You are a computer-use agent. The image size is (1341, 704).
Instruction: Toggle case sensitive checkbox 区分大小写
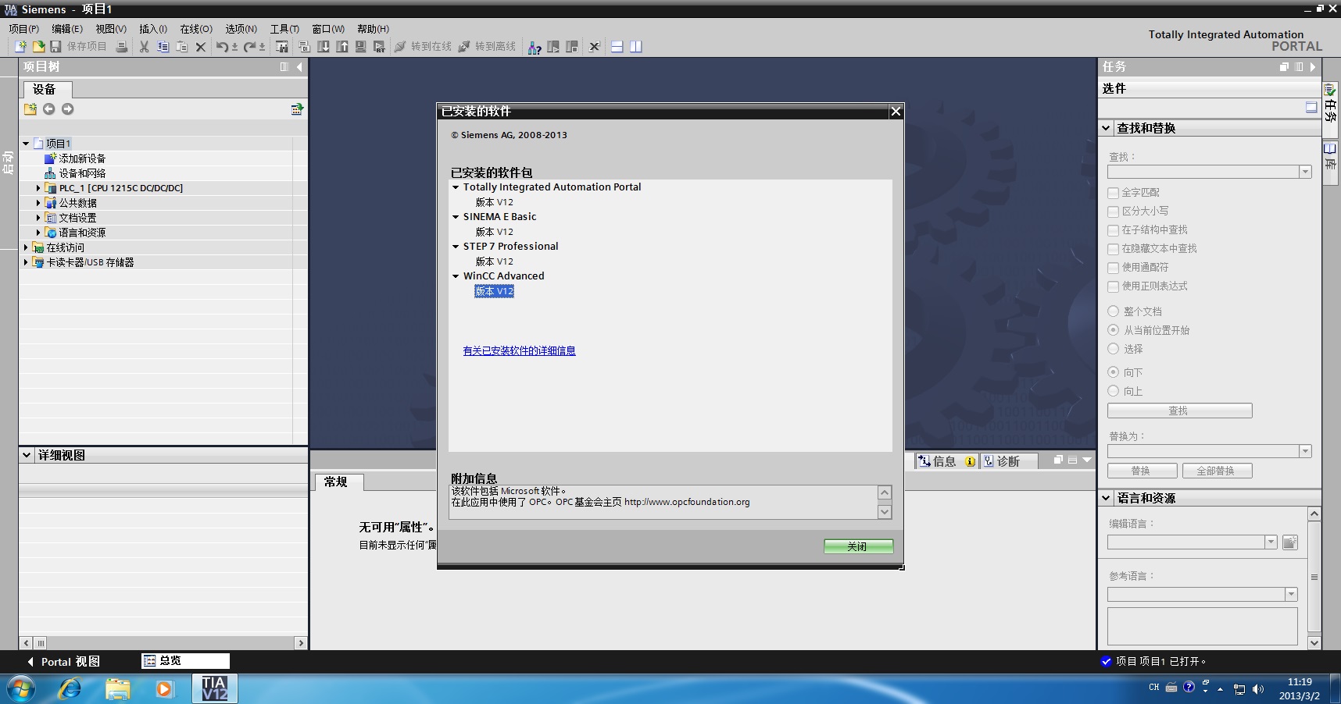(1114, 212)
